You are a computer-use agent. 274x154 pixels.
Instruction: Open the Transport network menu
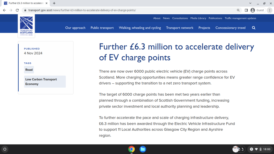pyautogui.click(x=180, y=28)
